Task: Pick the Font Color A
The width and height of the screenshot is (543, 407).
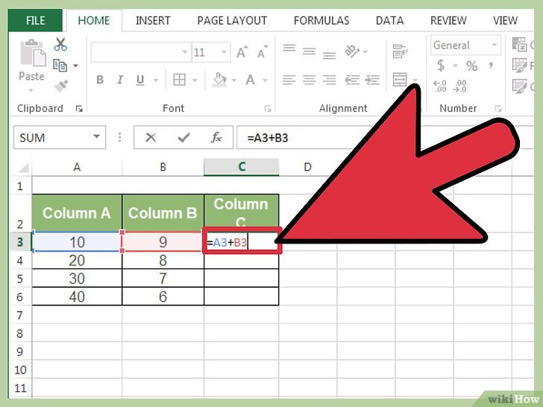Action: (250, 80)
